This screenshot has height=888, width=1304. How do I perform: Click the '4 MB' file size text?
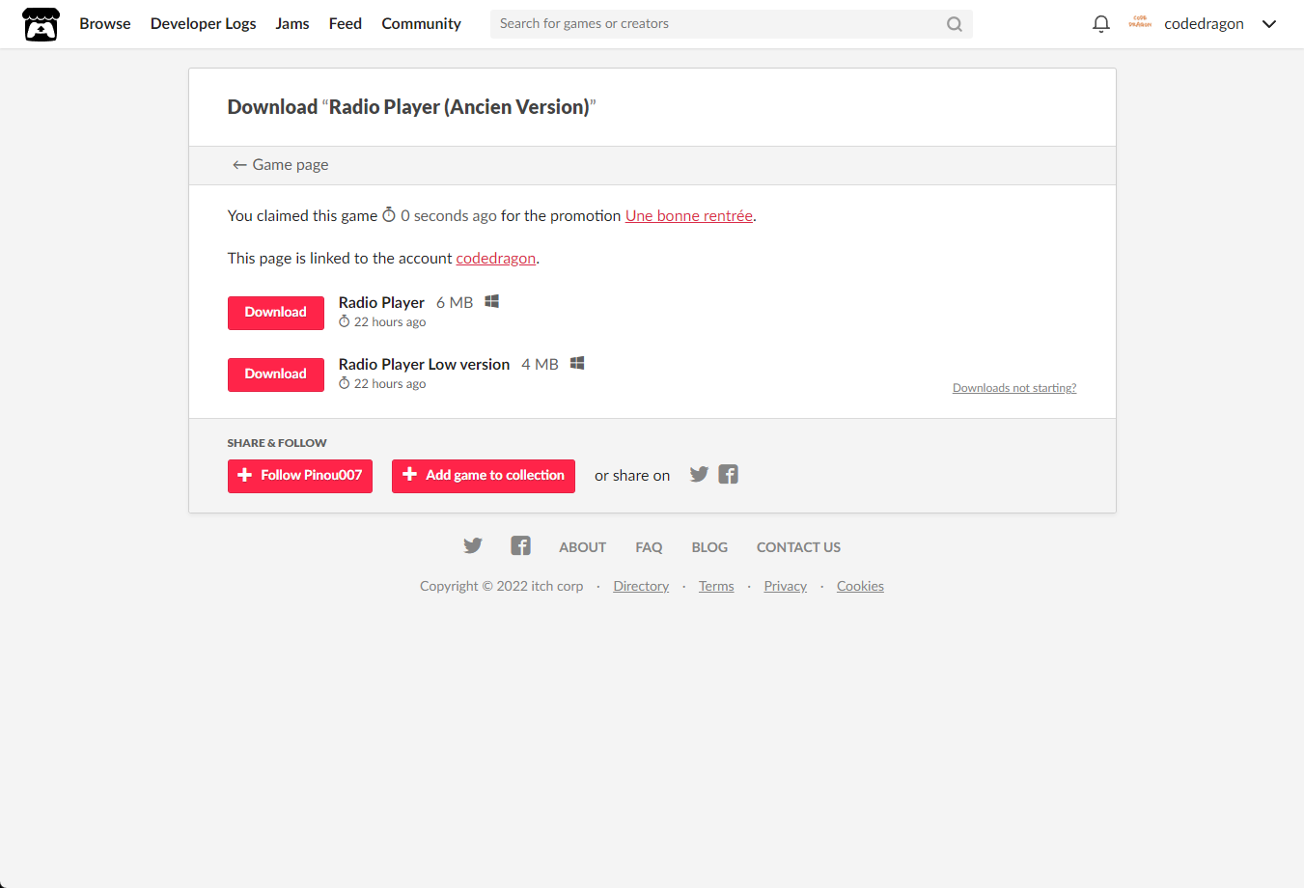click(x=540, y=365)
